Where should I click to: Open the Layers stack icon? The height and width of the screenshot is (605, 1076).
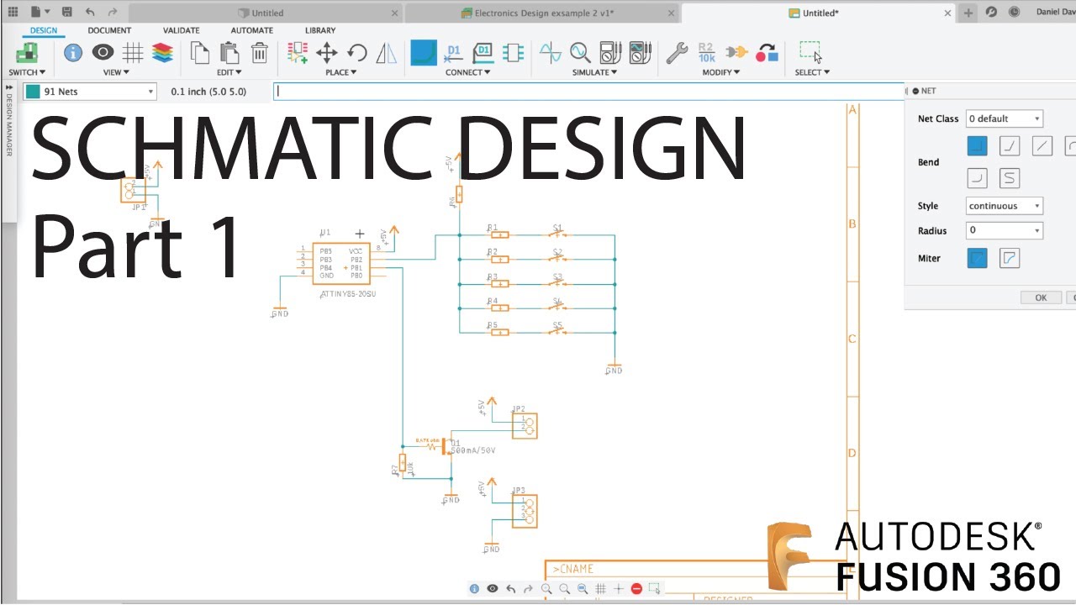point(162,53)
